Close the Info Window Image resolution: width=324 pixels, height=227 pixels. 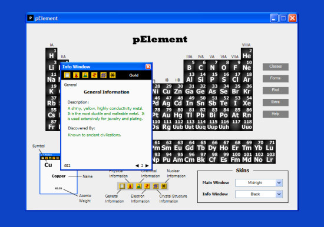[x=148, y=66]
